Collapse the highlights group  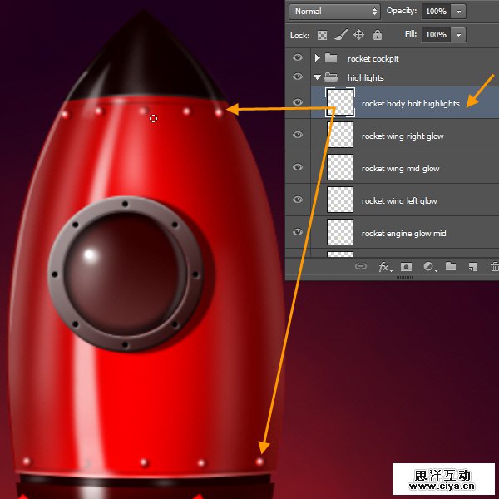coord(318,77)
